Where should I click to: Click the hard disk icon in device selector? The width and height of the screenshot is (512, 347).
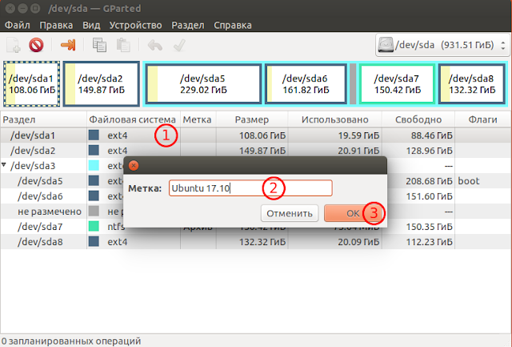point(386,45)
